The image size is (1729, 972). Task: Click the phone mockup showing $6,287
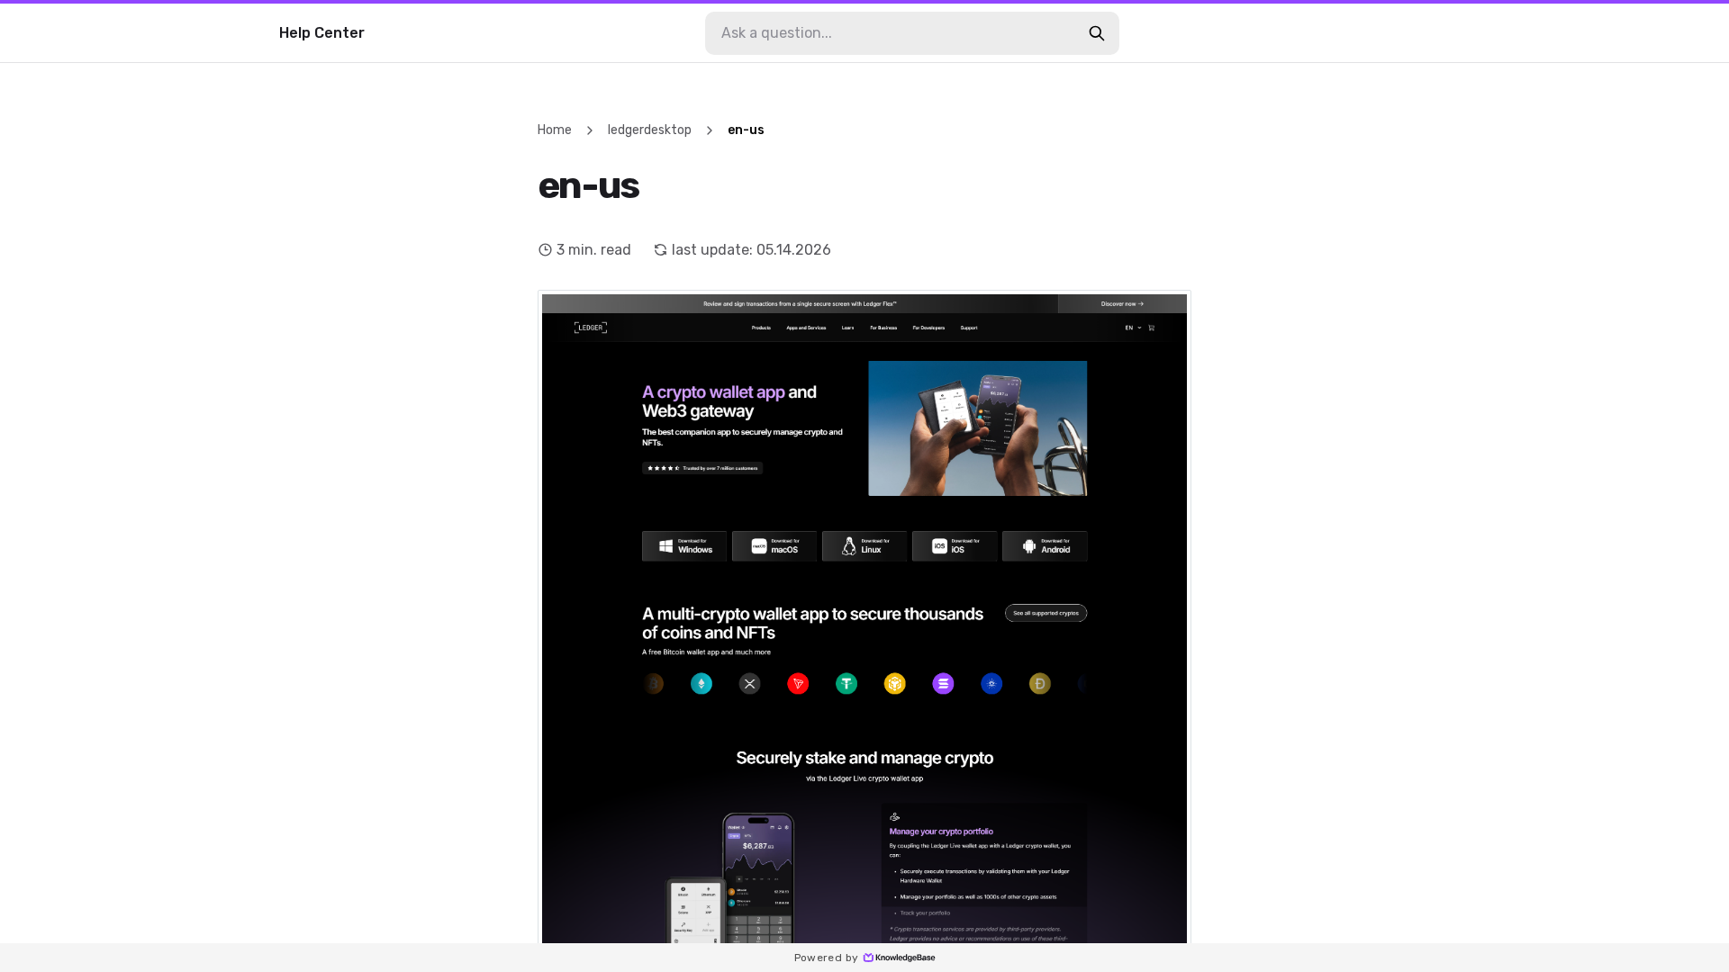pyautogui.click(x=758, y=878)
